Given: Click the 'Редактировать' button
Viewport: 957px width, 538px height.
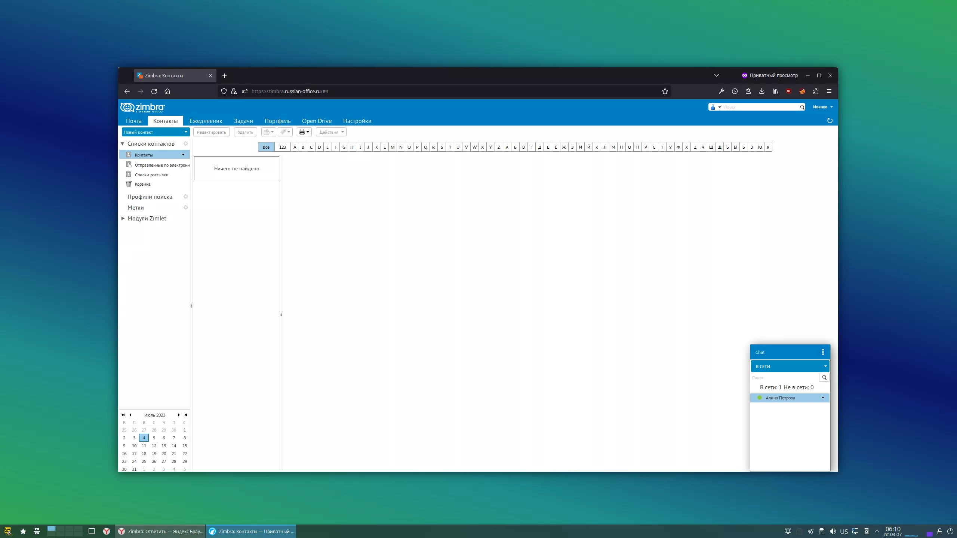Looking at the screenshot, I should (211, 132).
